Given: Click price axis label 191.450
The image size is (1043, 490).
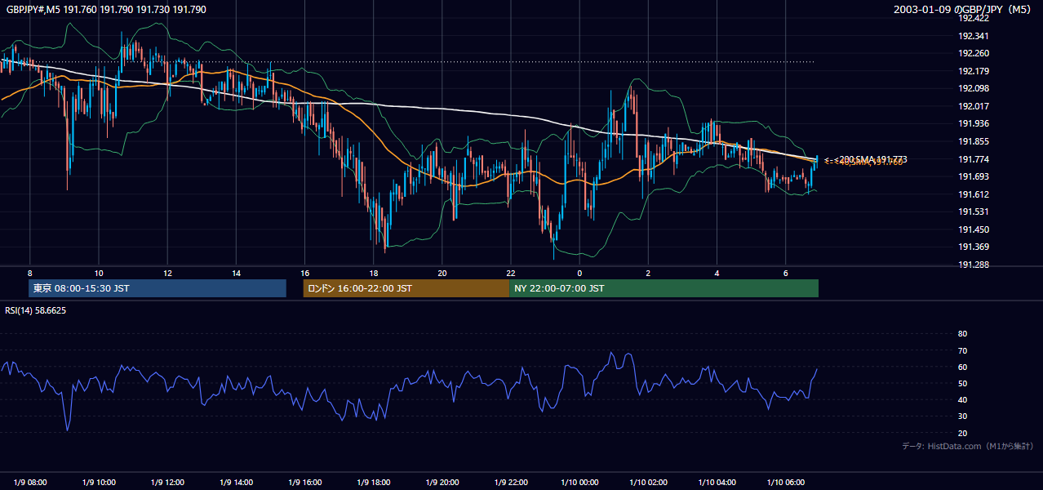Looking at the screenshot, I should tap(973, 229).
